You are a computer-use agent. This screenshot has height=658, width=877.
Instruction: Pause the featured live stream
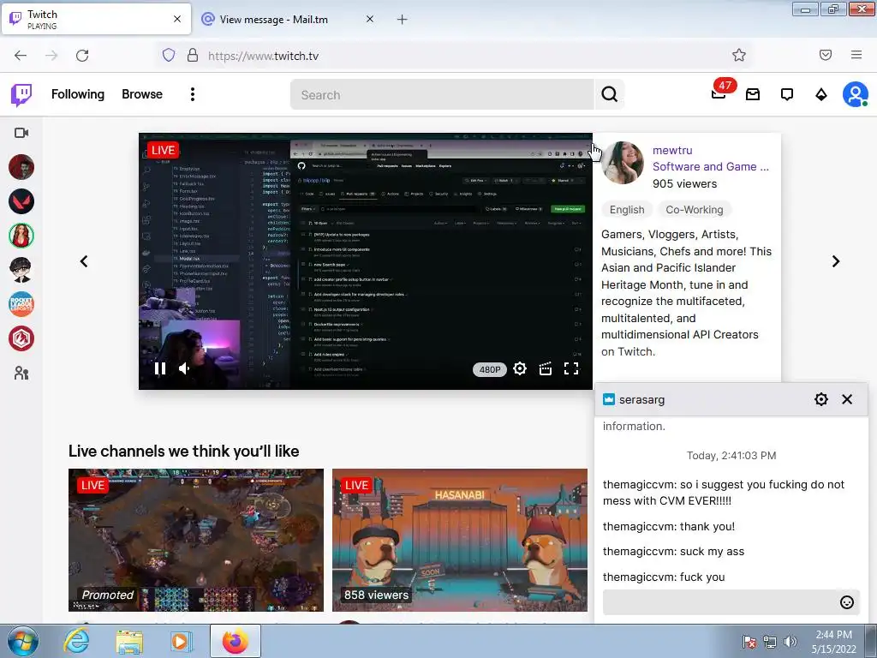160,368
